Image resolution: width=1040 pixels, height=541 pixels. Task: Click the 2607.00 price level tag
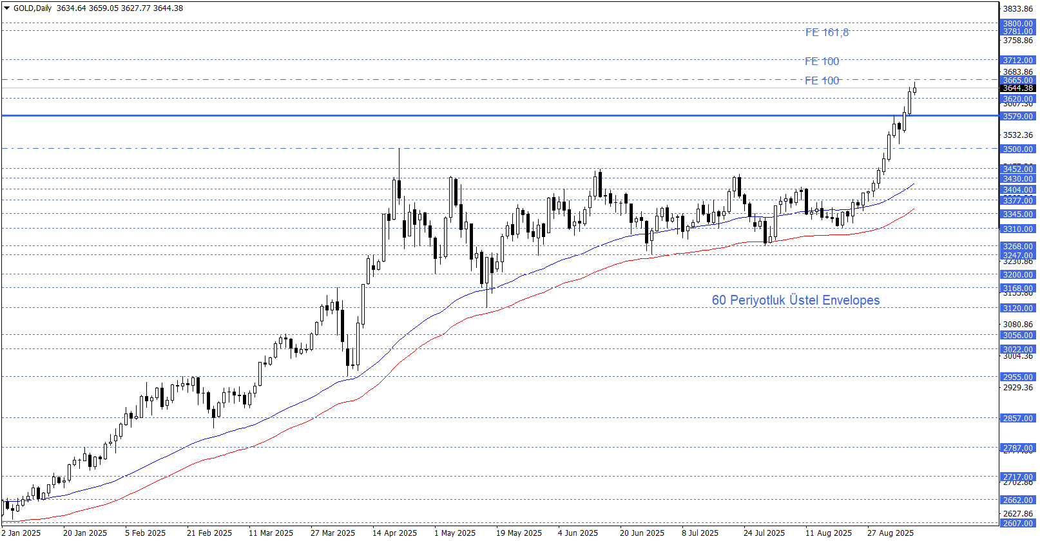1017,524
